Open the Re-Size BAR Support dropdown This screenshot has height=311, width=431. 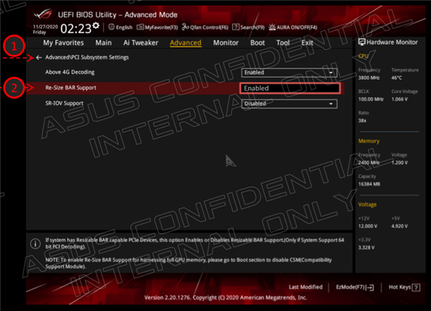point(289,88)
